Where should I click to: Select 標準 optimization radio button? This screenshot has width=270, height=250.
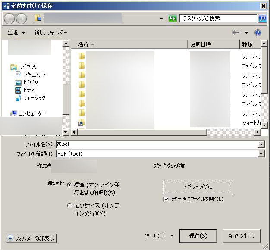pyautogui.click(x=69, y=184)
